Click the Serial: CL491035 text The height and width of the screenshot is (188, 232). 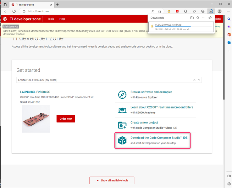click(x=30, y=102)
